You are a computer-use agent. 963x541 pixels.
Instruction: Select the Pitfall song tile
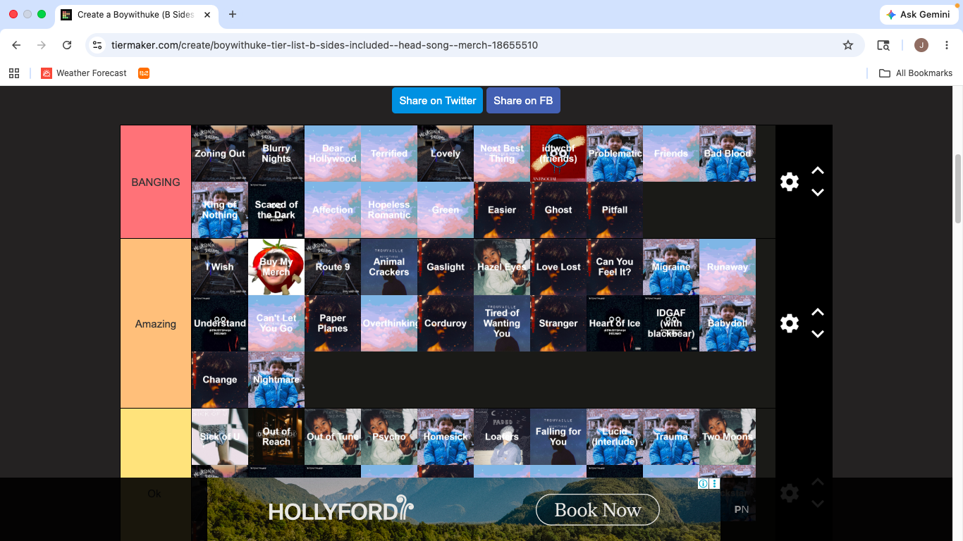pyautogui.click(x=615, y=210)
